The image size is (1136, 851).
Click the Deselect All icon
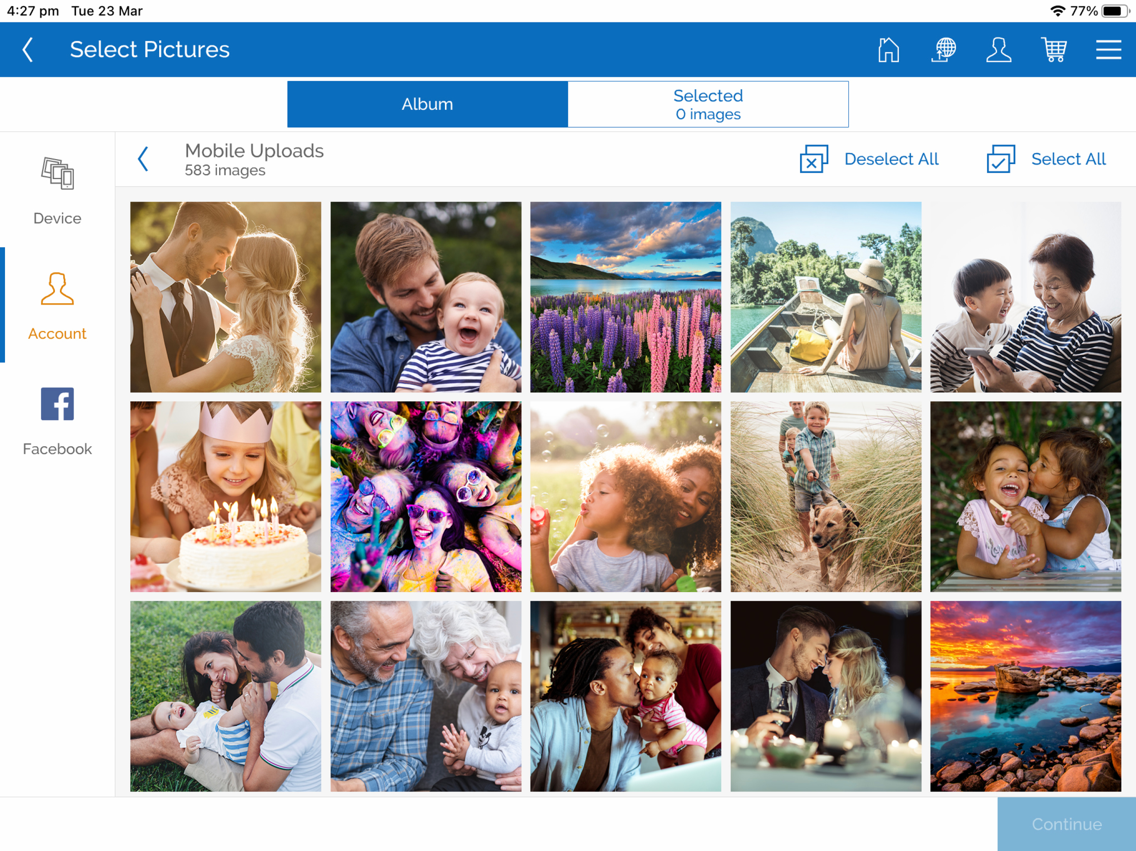(x=814, y=159)
